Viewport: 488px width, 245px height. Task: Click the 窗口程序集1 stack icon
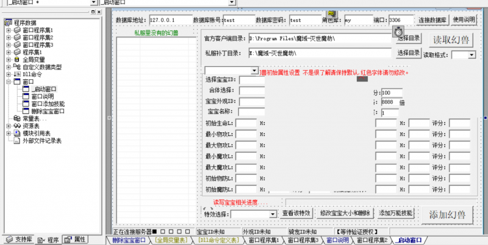18,30
